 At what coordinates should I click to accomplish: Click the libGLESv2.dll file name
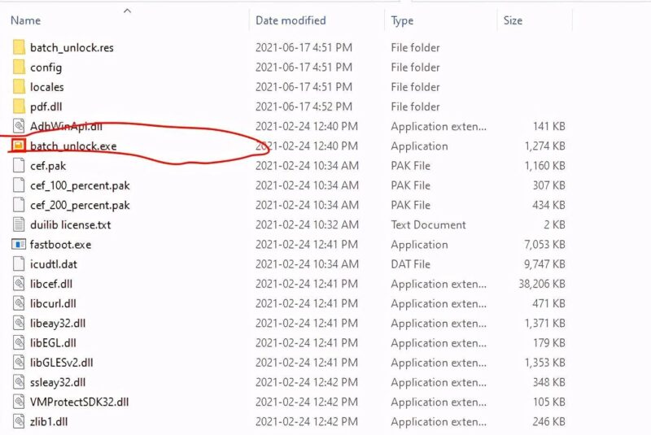click(x=61, y=363)
